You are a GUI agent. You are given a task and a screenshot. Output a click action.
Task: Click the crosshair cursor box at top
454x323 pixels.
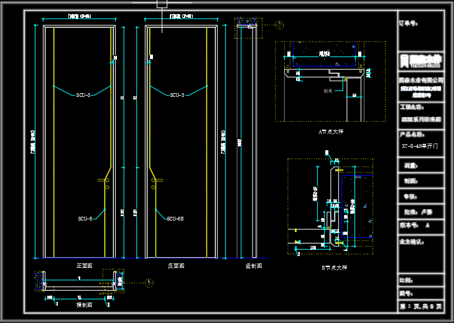[x=162, y=3]
